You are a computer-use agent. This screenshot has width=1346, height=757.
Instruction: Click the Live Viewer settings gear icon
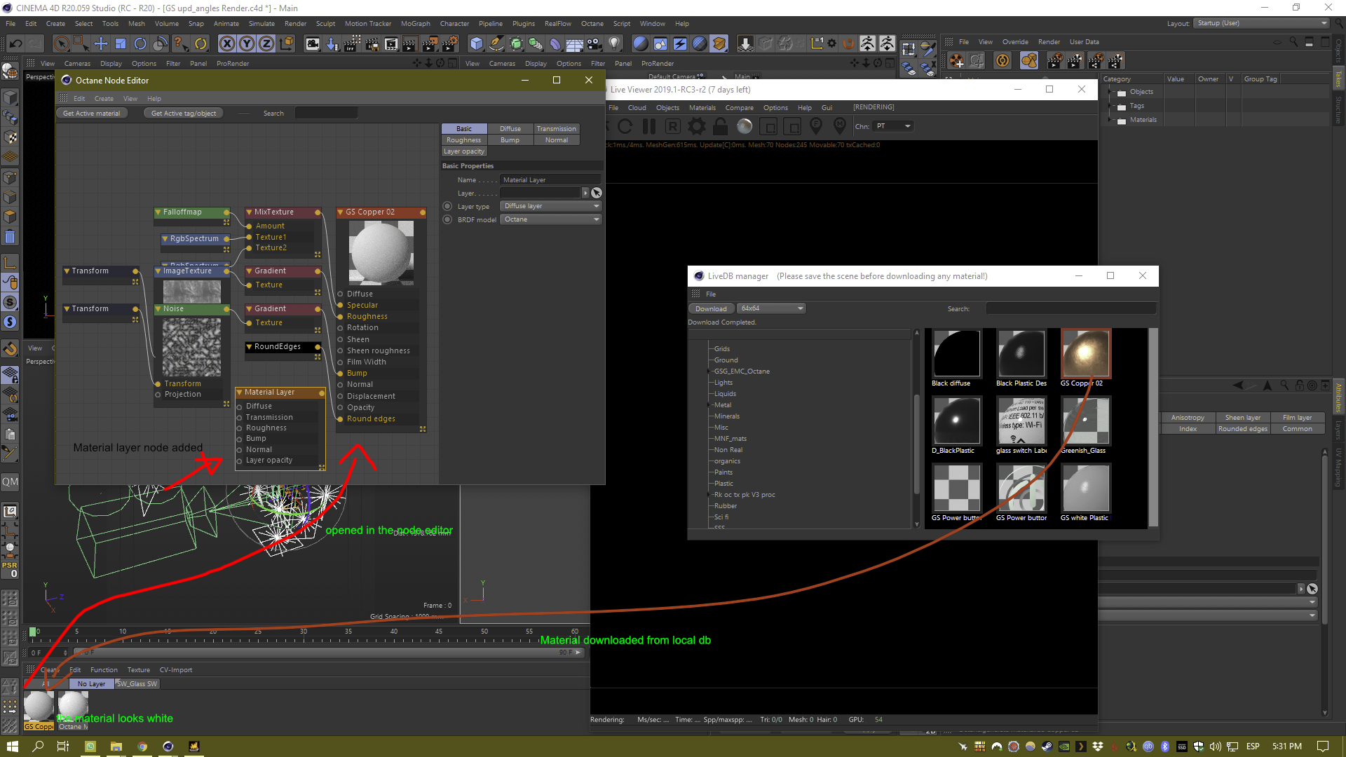coord(696,126)
